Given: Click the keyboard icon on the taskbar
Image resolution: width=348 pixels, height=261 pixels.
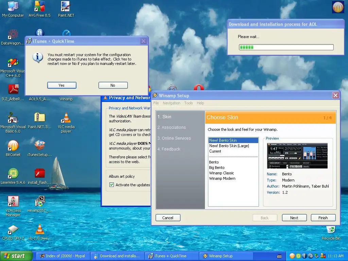Looking at the screenshot, I should (x=279, y=256).
